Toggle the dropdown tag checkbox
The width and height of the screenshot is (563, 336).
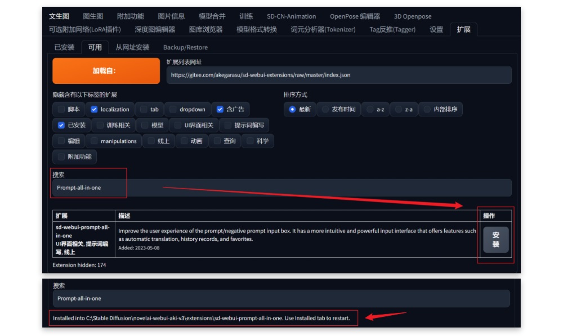tap(173, 109)
